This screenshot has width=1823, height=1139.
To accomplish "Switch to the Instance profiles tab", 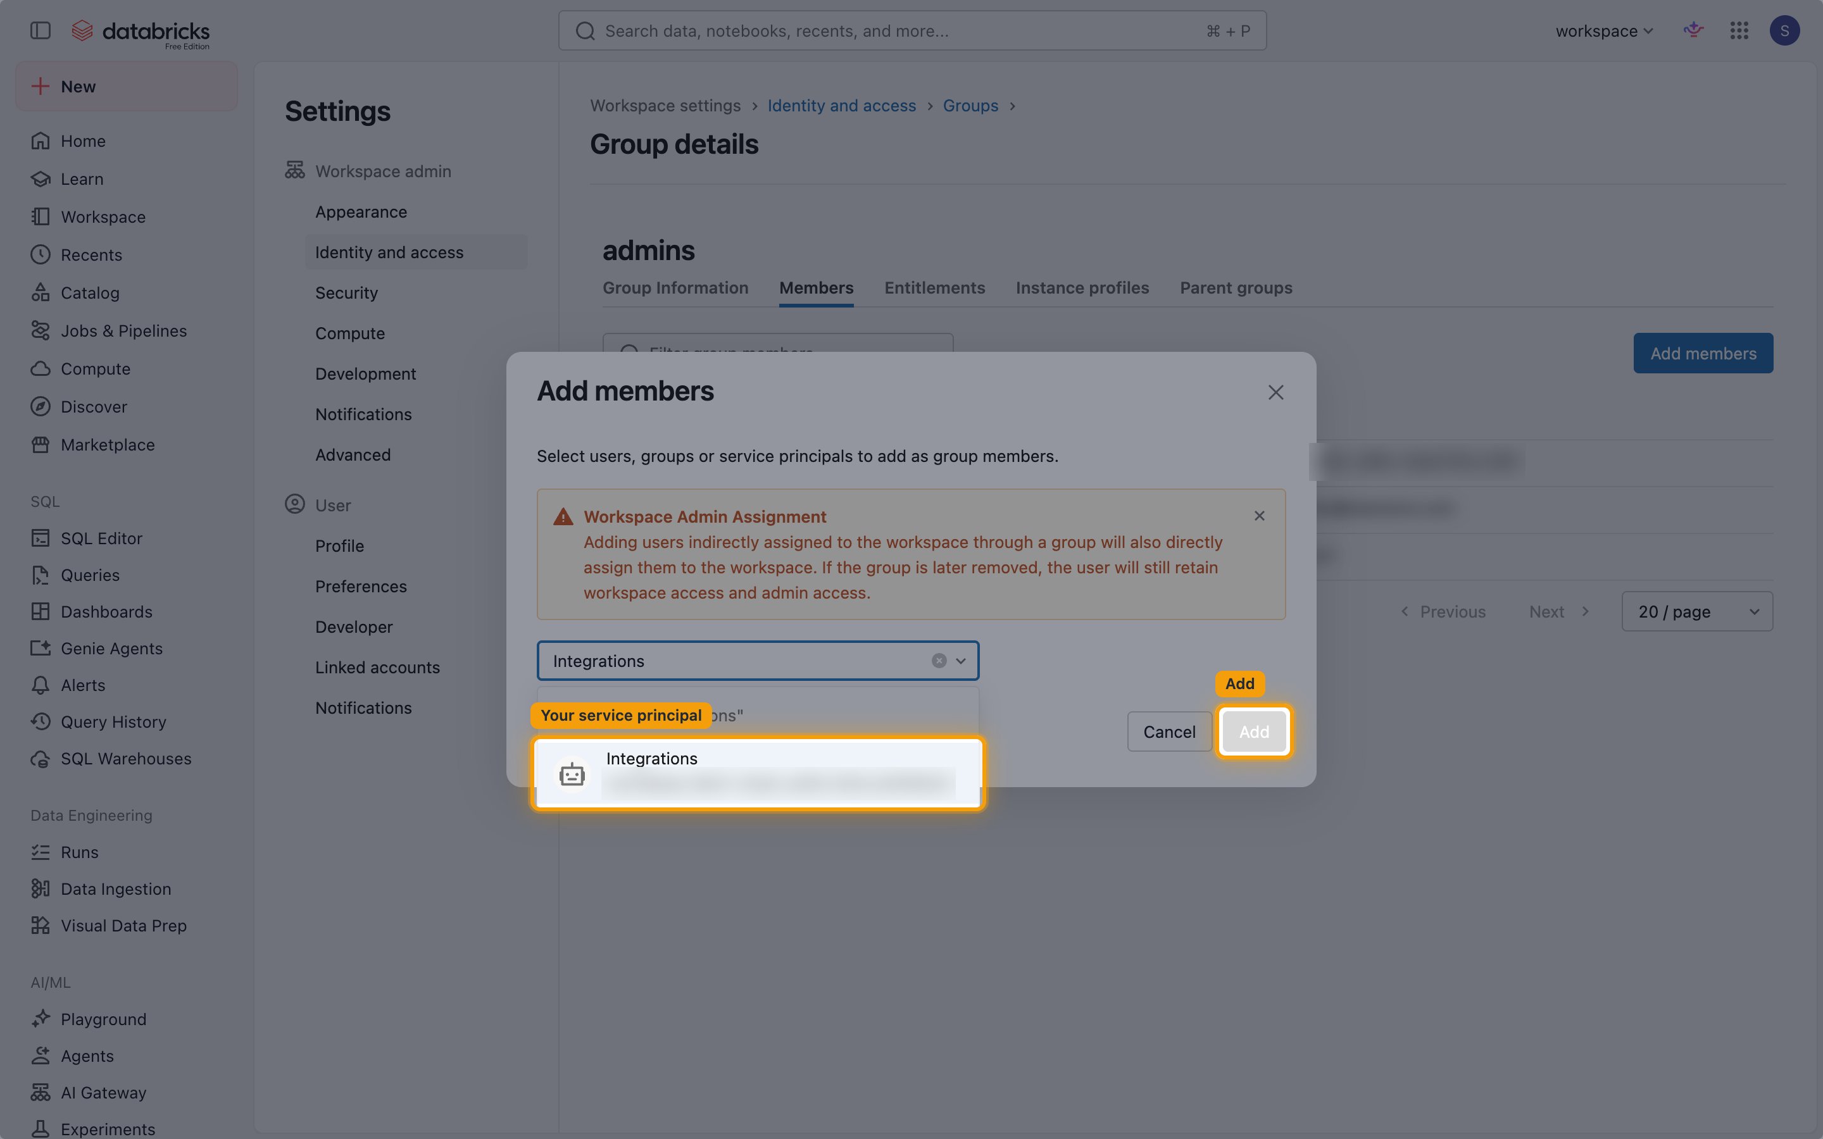I will 1082,288.
